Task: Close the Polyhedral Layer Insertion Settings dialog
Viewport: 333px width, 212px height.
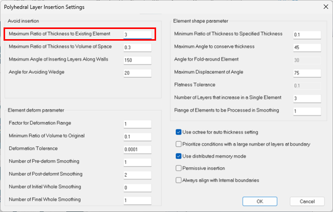Action: (x=326, y=7)
